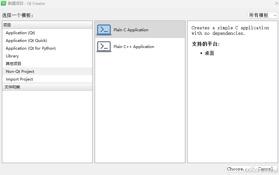Select the Non-Qt Project category

pyautogui.click(x=47, y=71)
